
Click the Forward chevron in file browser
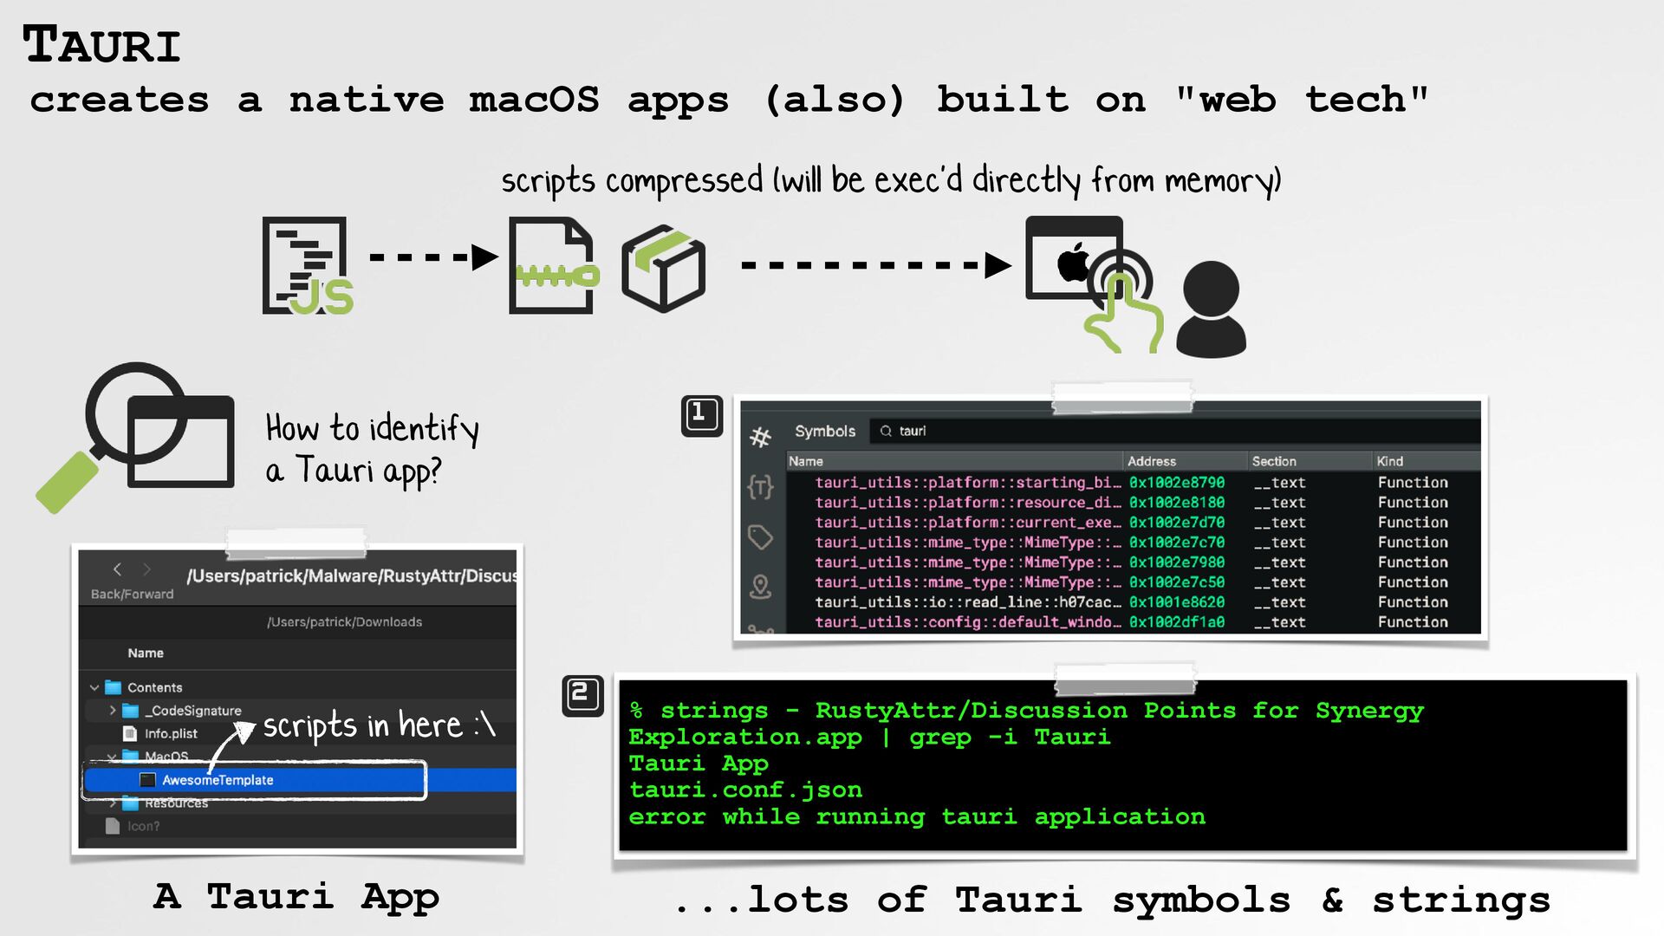coord(146,569)
